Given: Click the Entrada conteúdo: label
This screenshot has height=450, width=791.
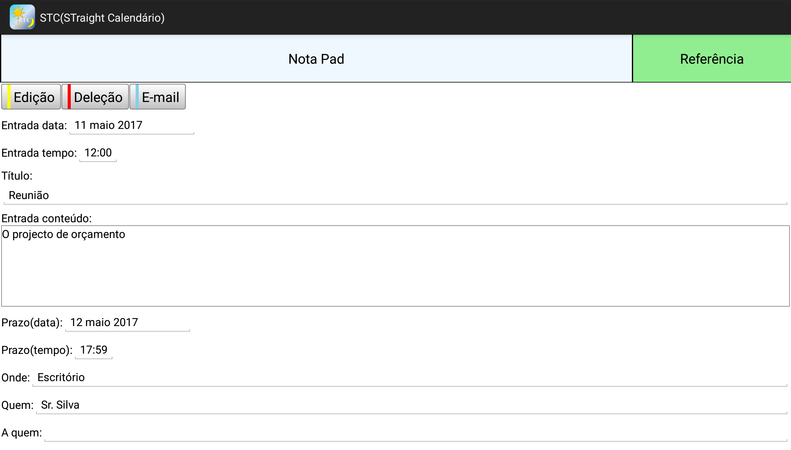Looking at the screenshot, I should 47,219.
